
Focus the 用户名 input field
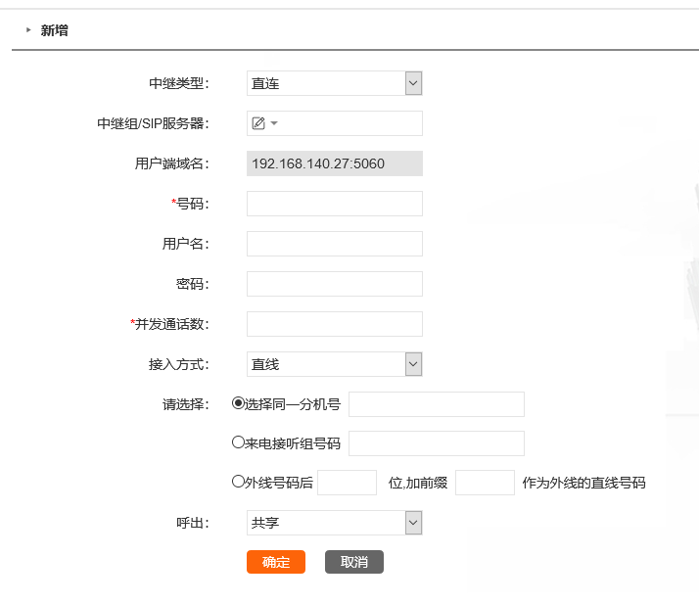point(335,244)
